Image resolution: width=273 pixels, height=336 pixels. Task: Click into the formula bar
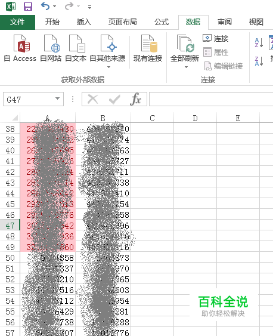tap(211, 99)
